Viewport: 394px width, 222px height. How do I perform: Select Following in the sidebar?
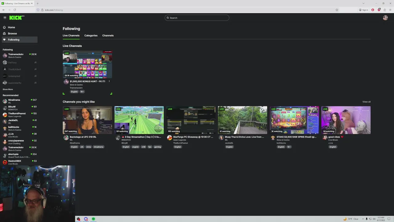click(19, 39)
